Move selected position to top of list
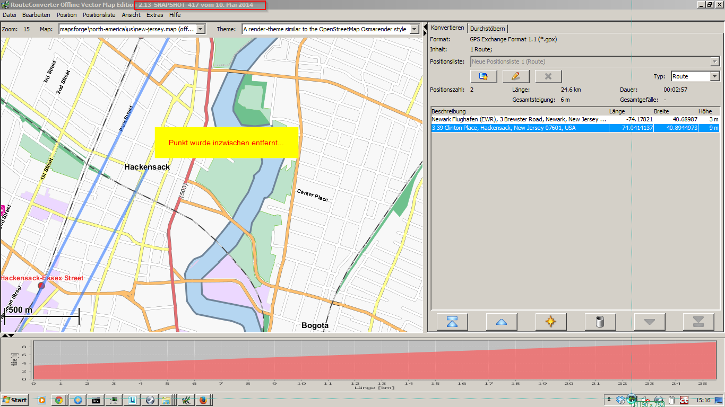This screenshot has height=407, width=725. coord(452,322)
